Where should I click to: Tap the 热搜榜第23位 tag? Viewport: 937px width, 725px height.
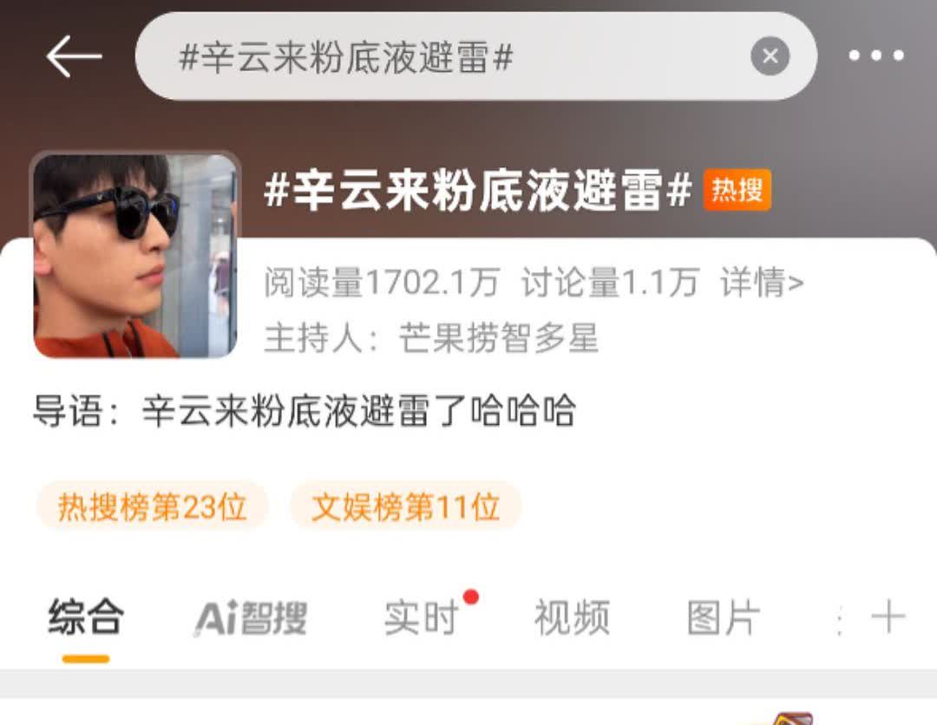[x=153, y=507]
